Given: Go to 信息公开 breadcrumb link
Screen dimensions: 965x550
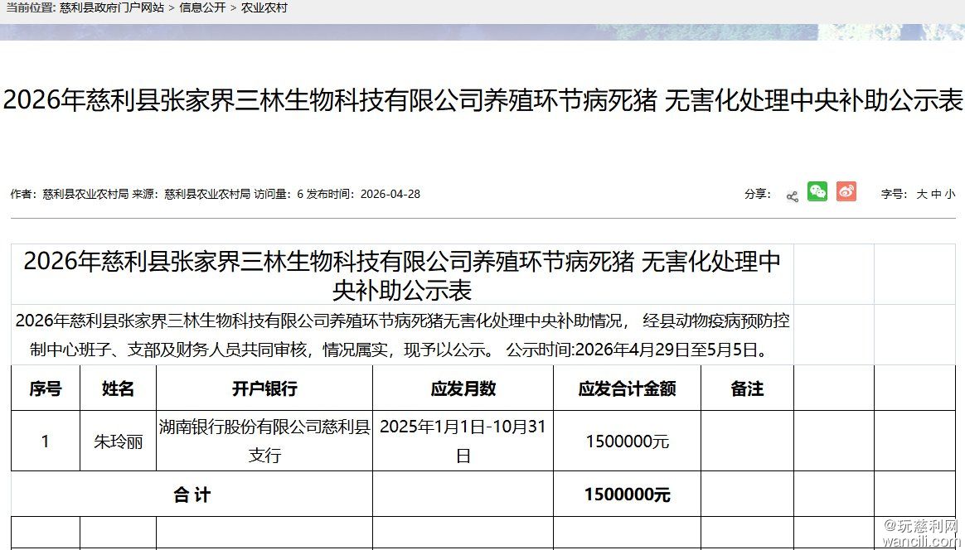Looking at the screenshot, I should (x=202, y=7).
